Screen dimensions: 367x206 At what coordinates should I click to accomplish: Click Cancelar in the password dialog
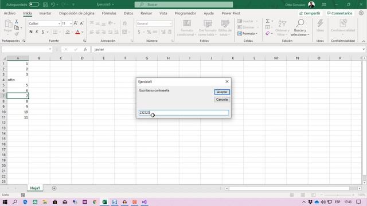pos(222,100)
